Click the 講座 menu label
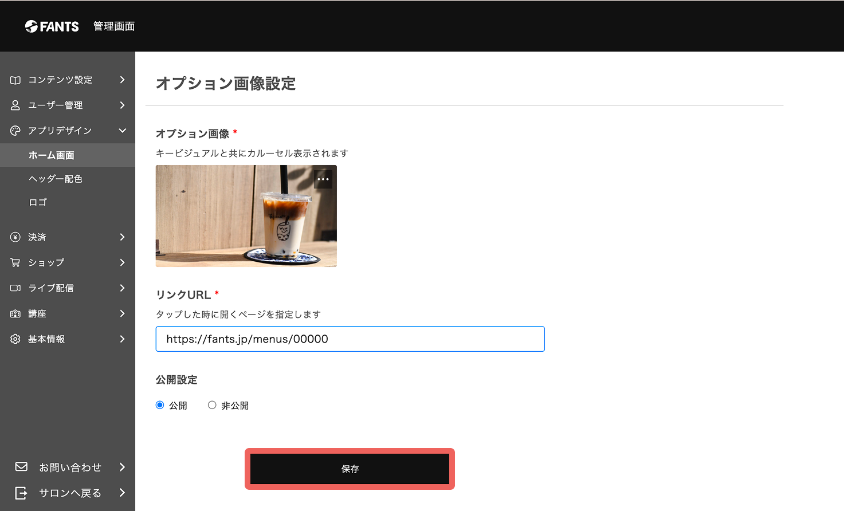Screen dimensions: 844x511 [37, 314]
